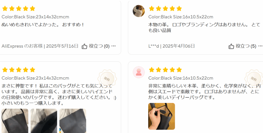The height and width of the screenshot is (133, 263).
Task: Click review text about genuine leather
Action: [x=204, y=28]
